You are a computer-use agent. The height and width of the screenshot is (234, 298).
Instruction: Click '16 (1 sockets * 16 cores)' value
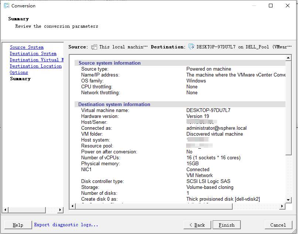pos(213,158)
